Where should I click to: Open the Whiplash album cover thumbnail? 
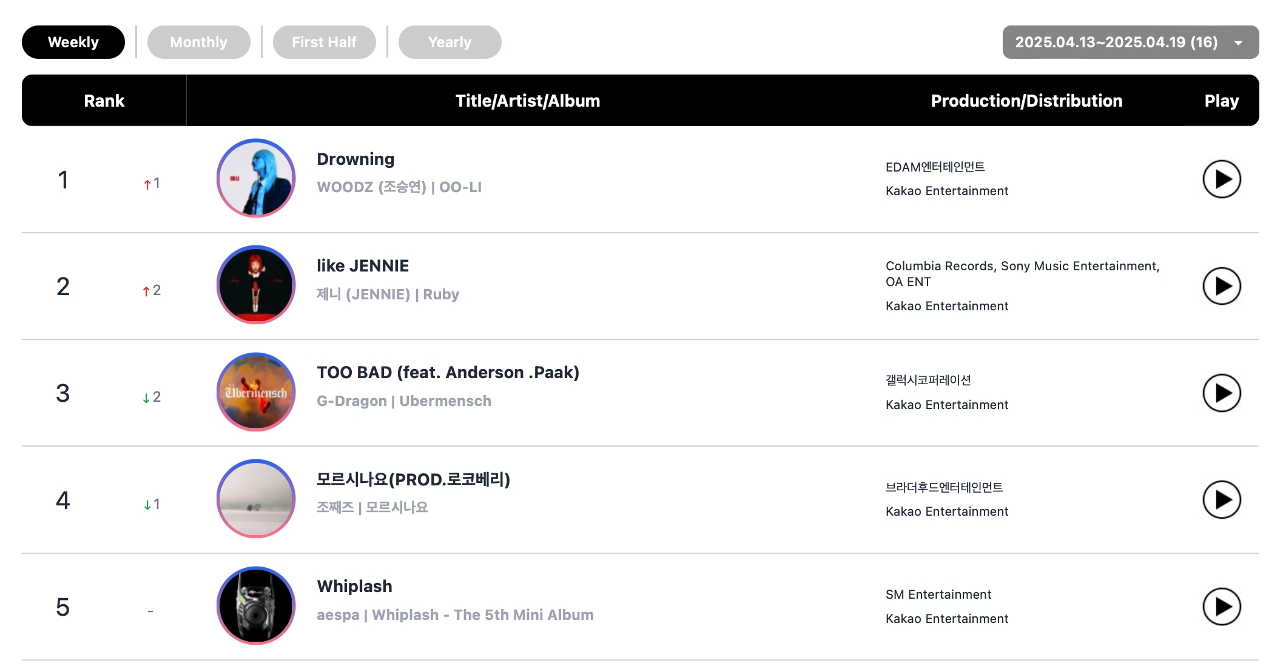[256, 605]
